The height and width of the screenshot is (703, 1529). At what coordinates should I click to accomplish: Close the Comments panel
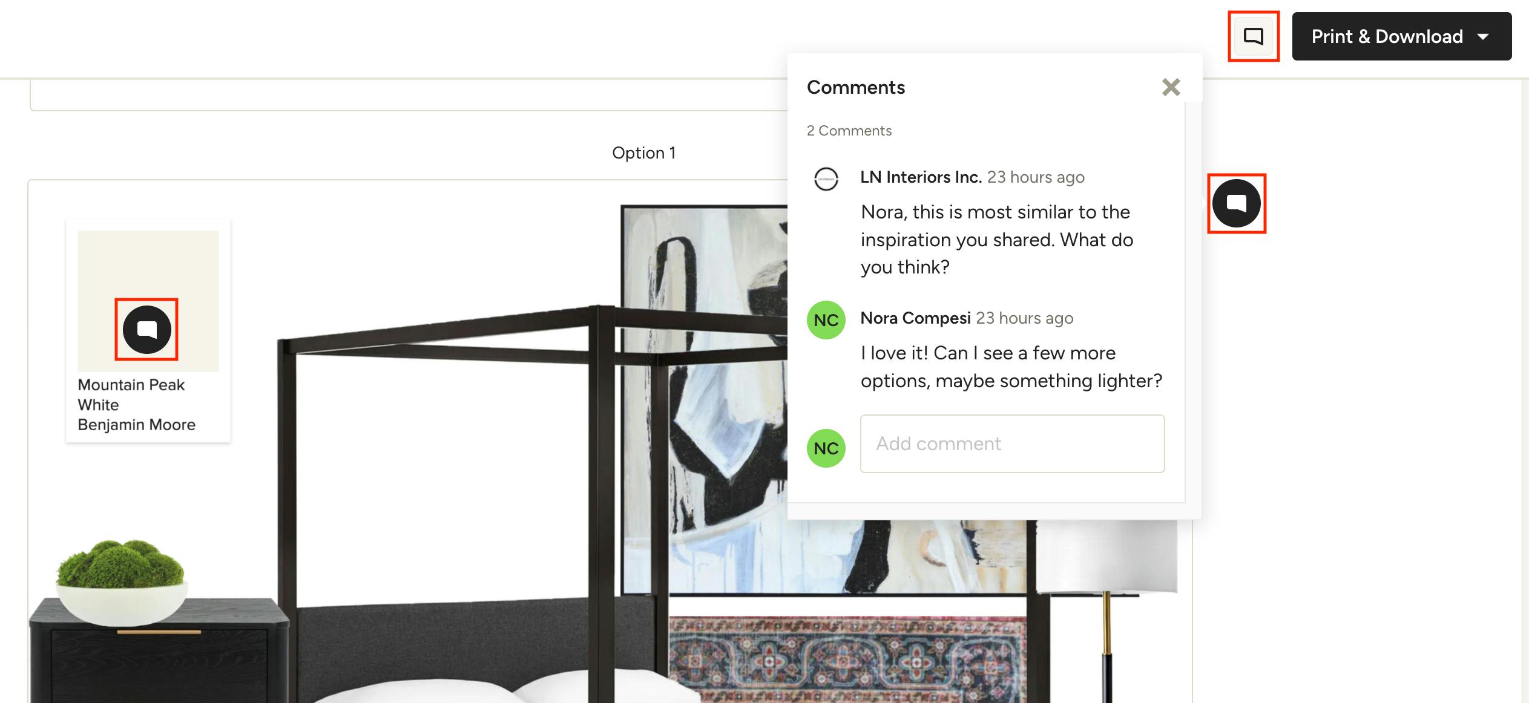[1171, 87]
